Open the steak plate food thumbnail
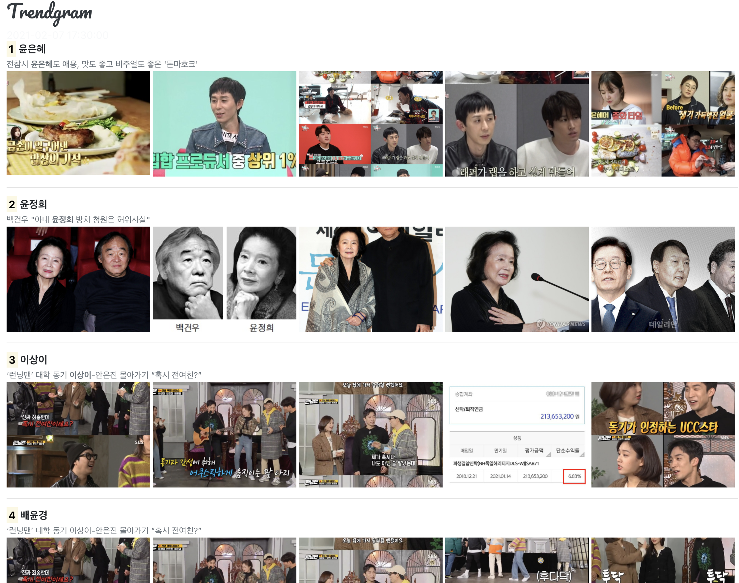The image size is (739, 583). [78, 123]
